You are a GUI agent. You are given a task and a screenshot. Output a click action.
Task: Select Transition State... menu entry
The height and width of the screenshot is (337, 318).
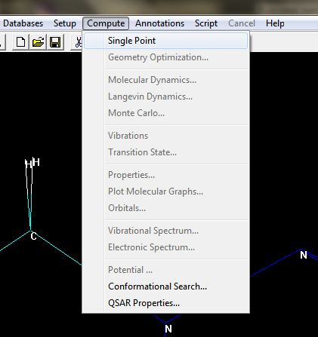[x=166, y=152]
